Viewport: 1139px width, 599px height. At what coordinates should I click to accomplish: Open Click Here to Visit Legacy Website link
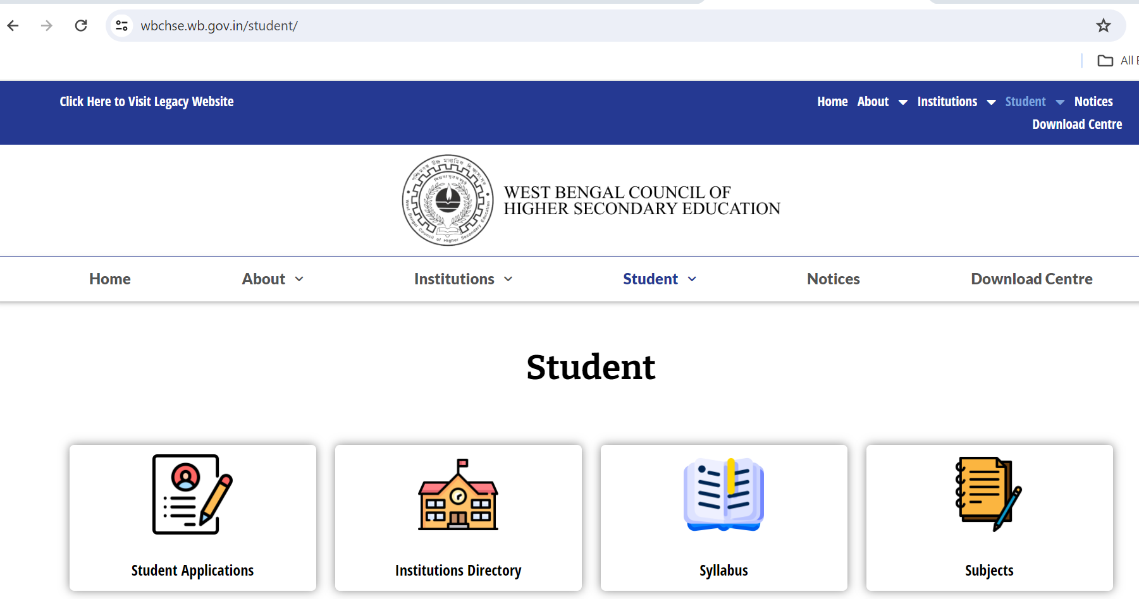coord(147,102)
